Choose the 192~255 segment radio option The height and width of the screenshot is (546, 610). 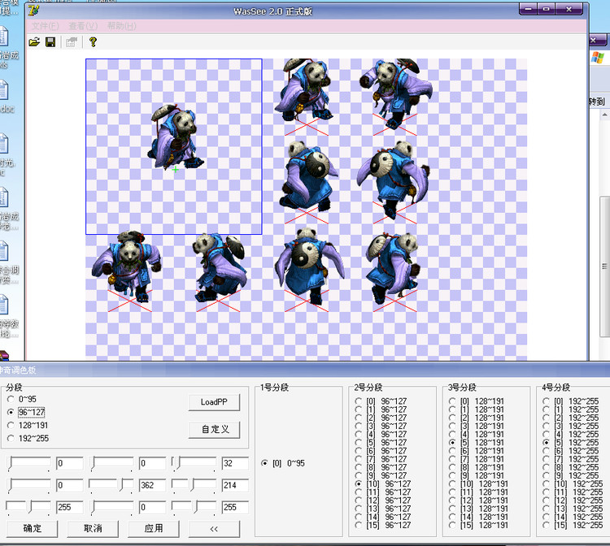[x=11, y=438]
